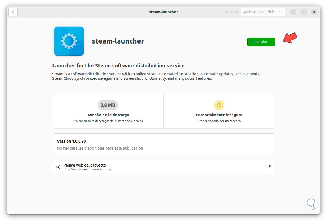Click the 'steam-launcher' app name heading

click(x=118, y=41)
